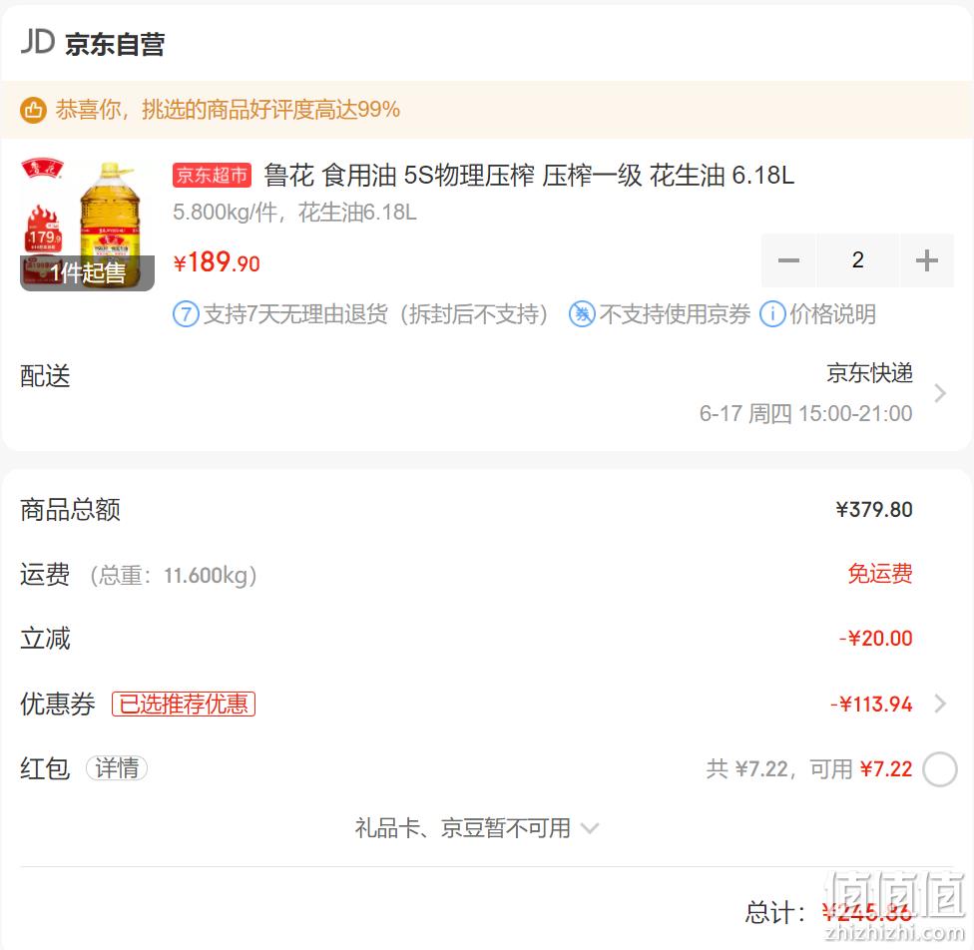Click the product price ¥189.90
The image size is (974, 950).
pos(217,262)
